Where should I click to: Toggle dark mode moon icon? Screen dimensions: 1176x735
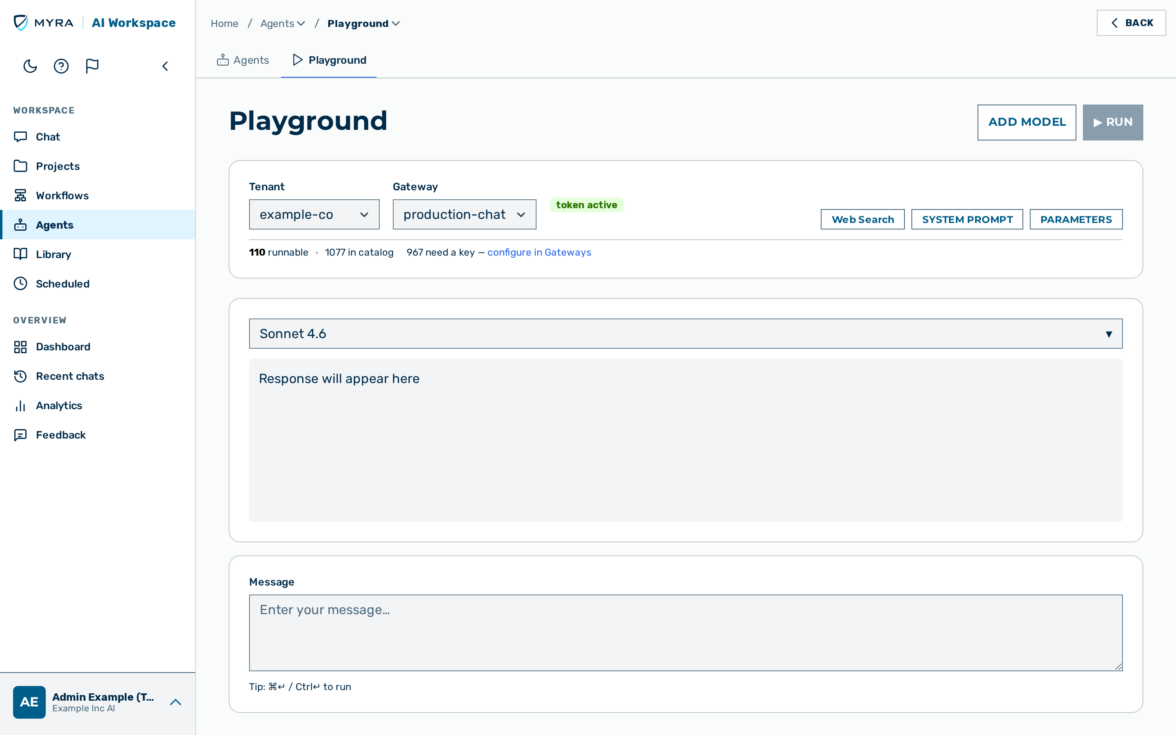click(x=30, y=66)
